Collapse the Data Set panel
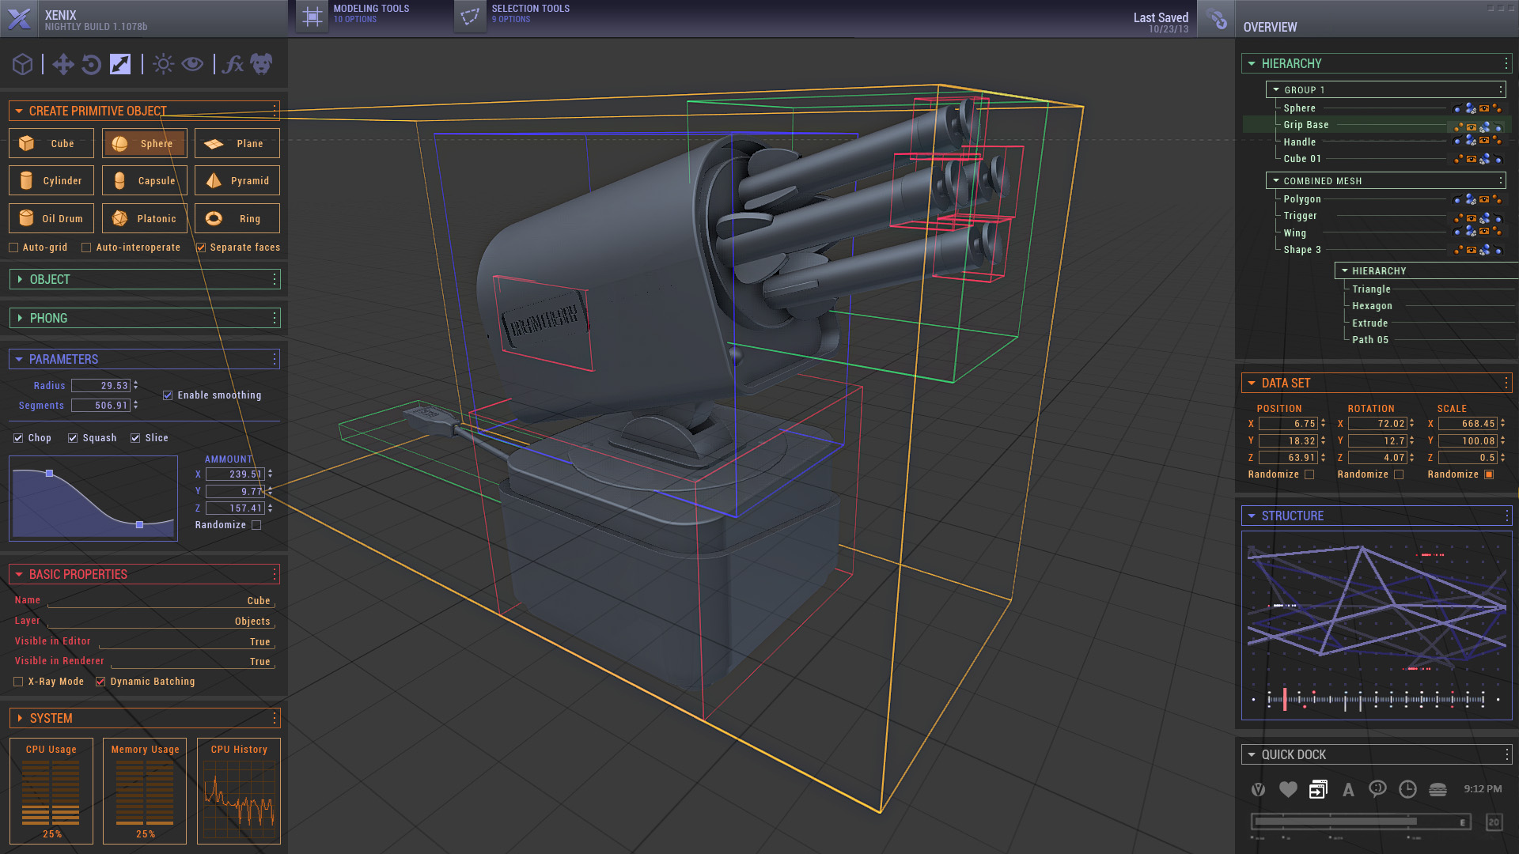 1252,384
